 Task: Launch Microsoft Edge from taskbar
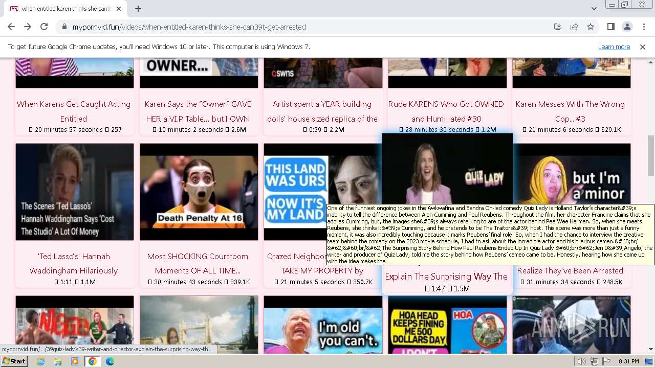(x=110, y=361)
